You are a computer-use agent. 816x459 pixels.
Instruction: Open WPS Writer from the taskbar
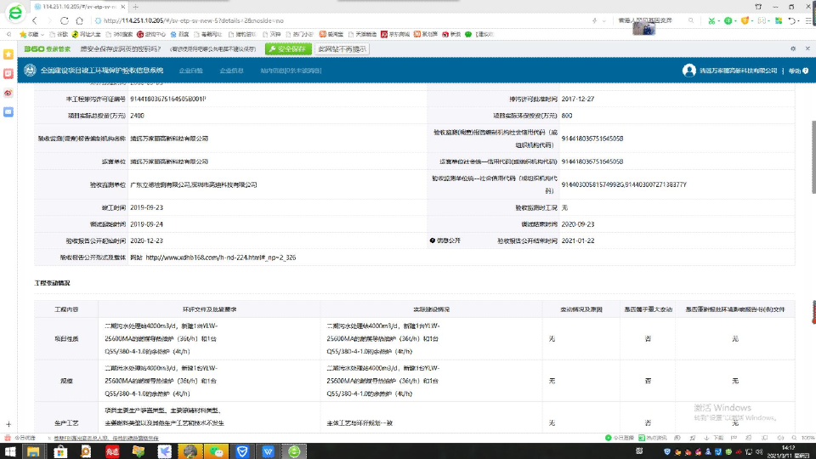[268, 451]
